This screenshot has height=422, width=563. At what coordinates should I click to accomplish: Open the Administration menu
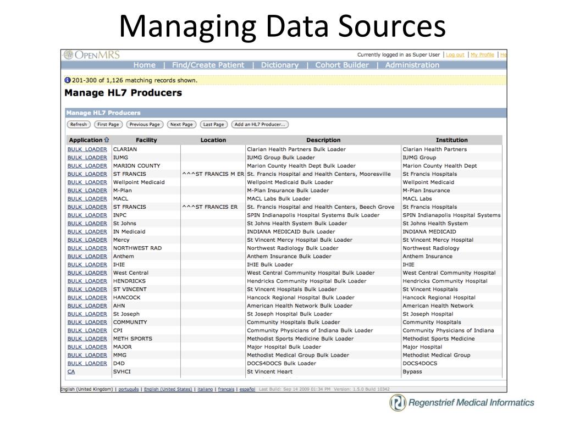pyautogui.click(x=412, y=65)
